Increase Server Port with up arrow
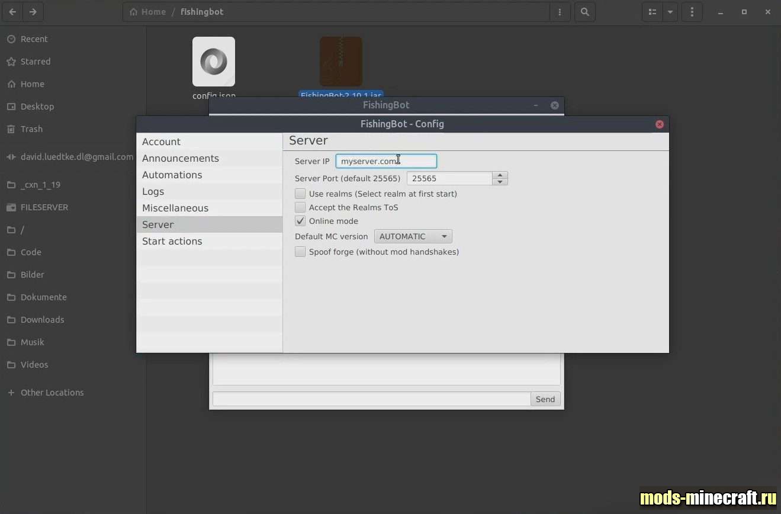The width and height of the screenshot is (781, 514). (x=500, y=175)
